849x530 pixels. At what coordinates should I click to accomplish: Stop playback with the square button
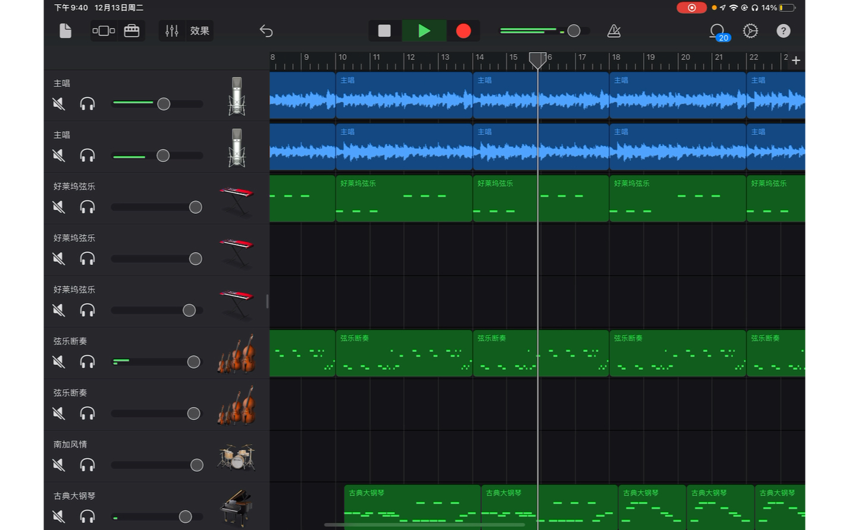coord(384,31)
